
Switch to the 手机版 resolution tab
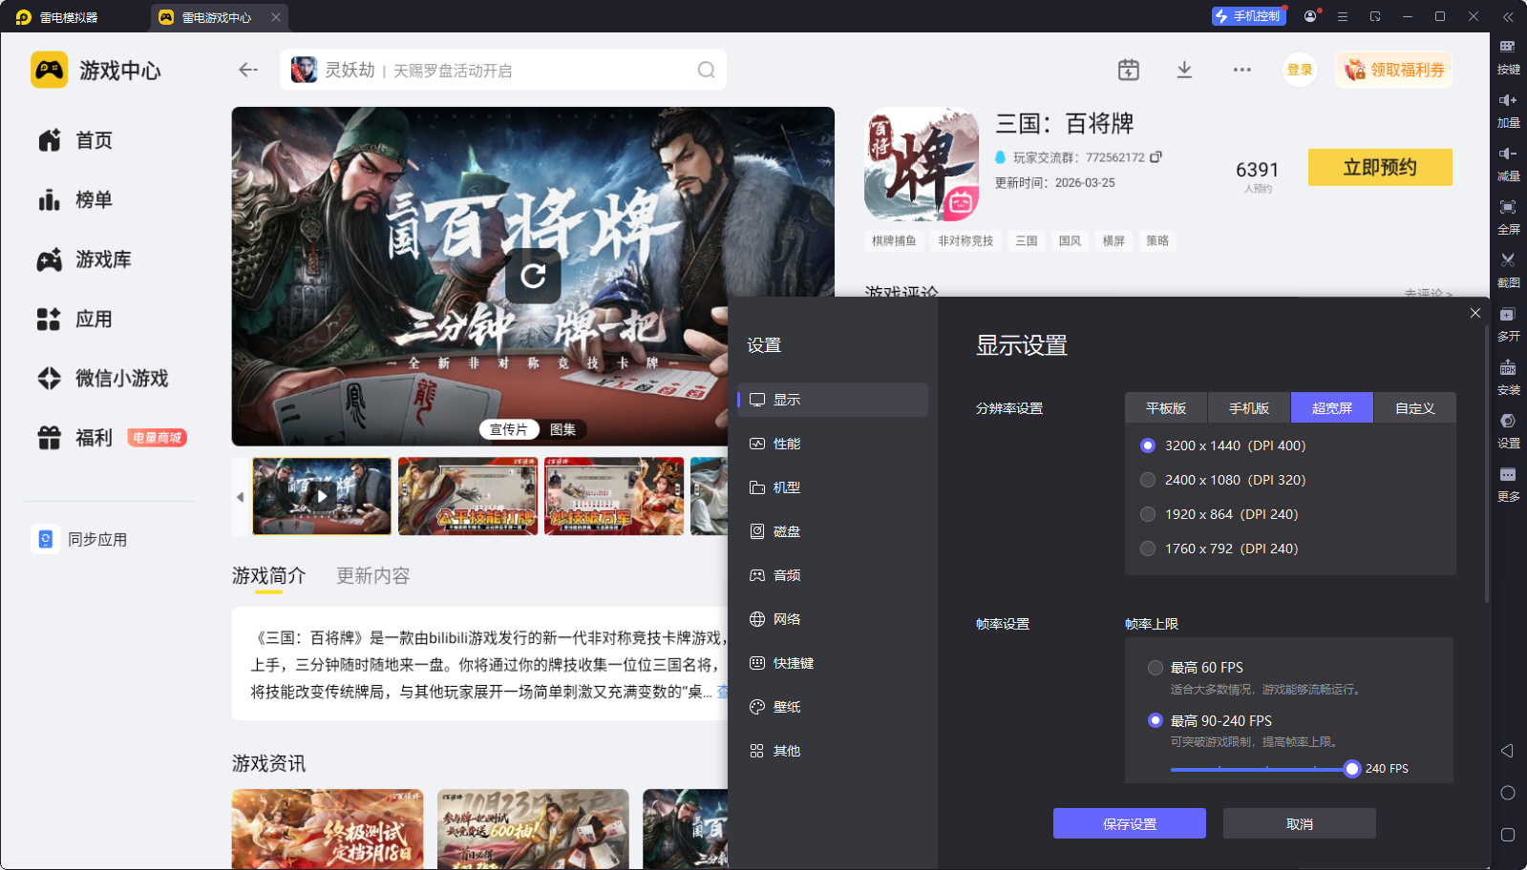[x=1248, y=408]
